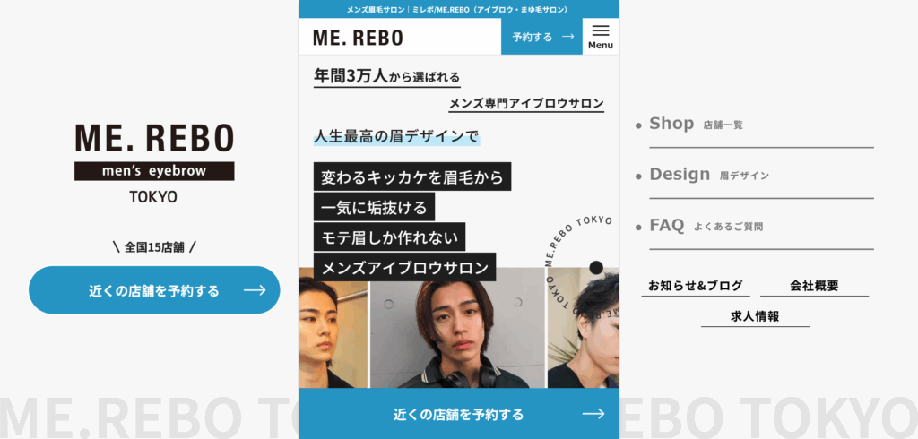Select the left model profile photo
This screenshot has width=918, height=439.
(x=333, y=328)
